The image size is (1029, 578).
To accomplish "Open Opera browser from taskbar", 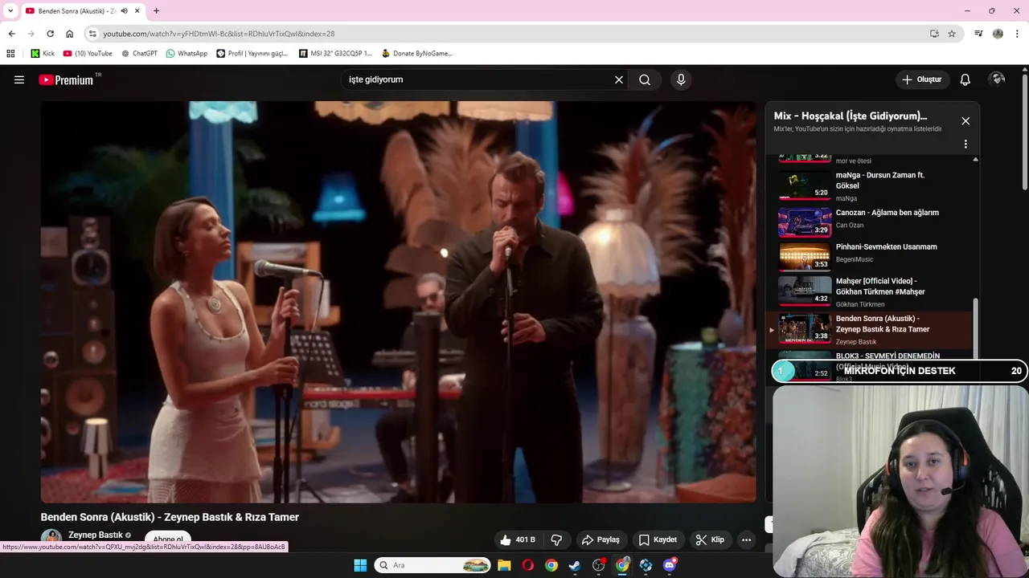I will click(x=527, y=565).
